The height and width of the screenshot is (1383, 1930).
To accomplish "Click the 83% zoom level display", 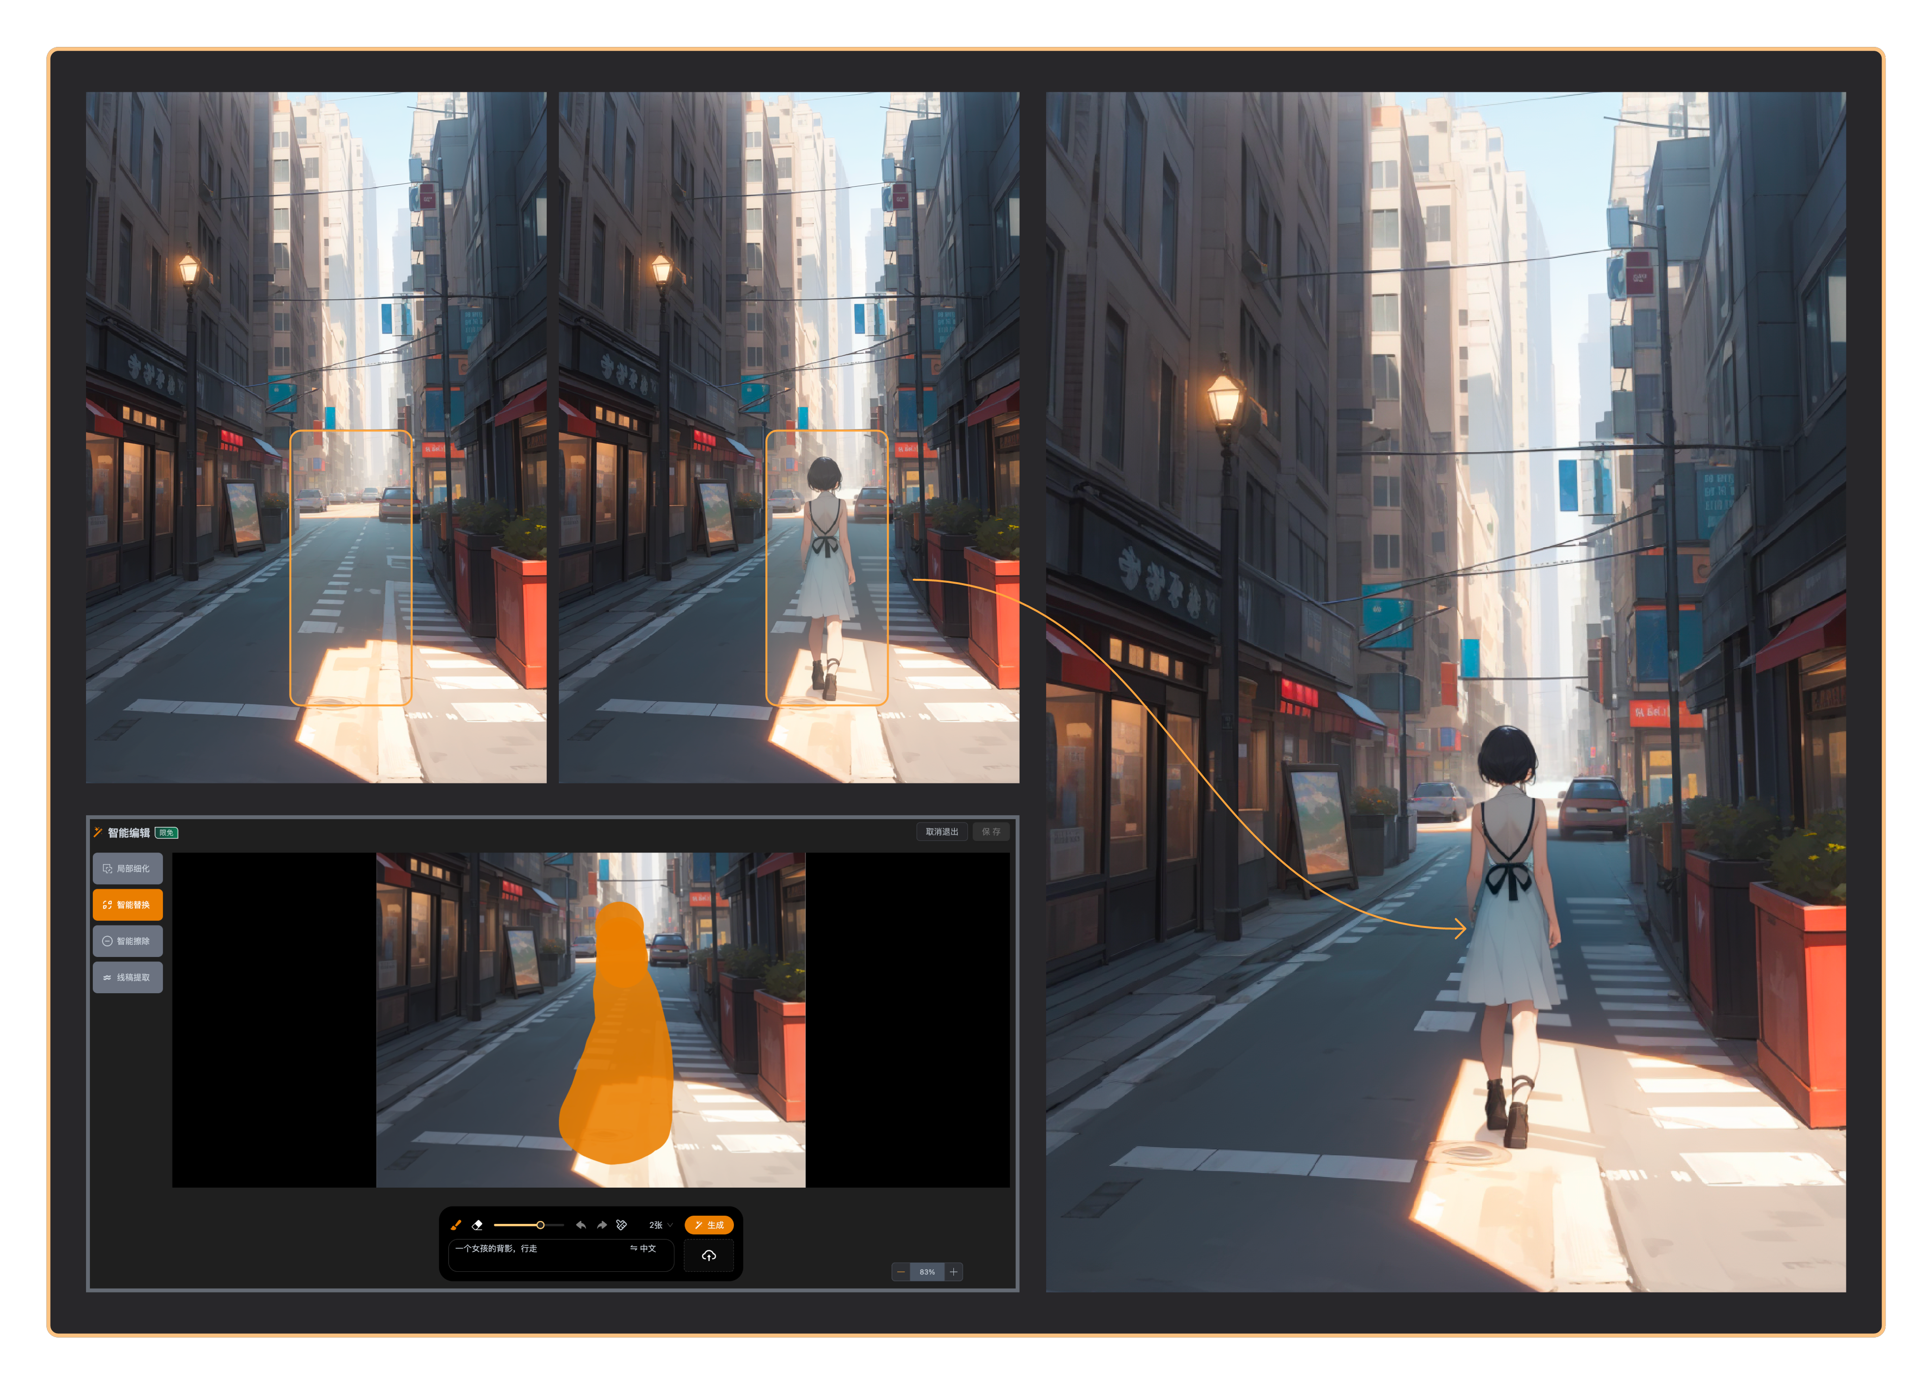I will [928, 1271].
